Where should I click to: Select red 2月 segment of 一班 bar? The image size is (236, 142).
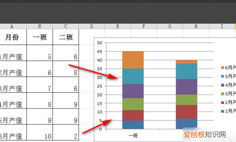tap(133, 115)
